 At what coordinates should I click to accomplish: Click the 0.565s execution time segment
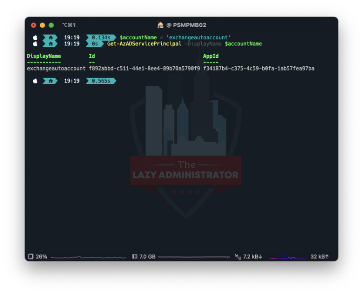coord(101,80)
